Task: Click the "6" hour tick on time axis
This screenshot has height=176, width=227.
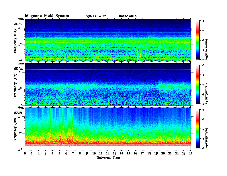Action: click(x=66, y=153)
